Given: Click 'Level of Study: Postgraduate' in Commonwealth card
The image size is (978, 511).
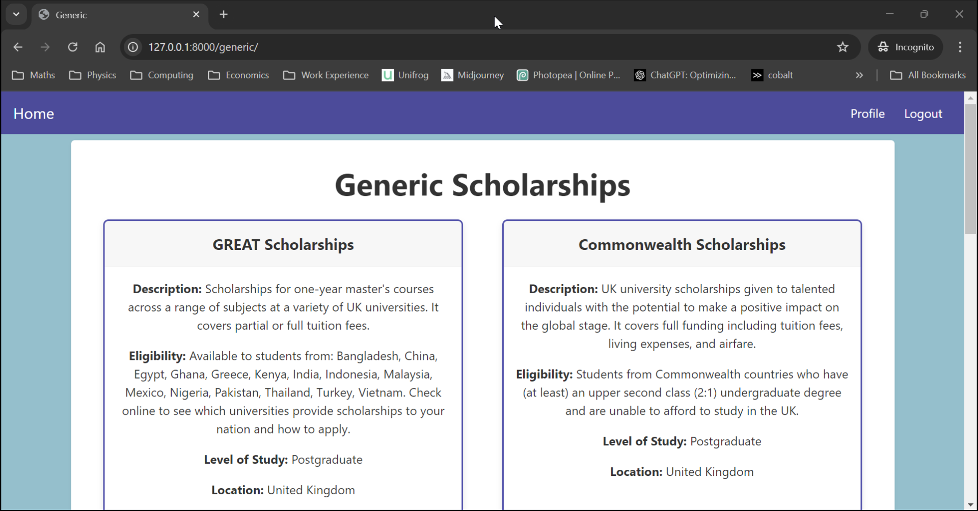Looking at the screenshot, I should click(x=682, y=441).
